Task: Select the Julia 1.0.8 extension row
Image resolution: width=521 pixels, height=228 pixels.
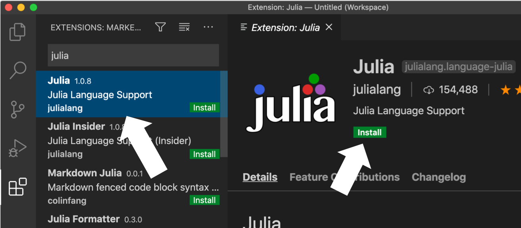Action: click(x=128, y=94)
